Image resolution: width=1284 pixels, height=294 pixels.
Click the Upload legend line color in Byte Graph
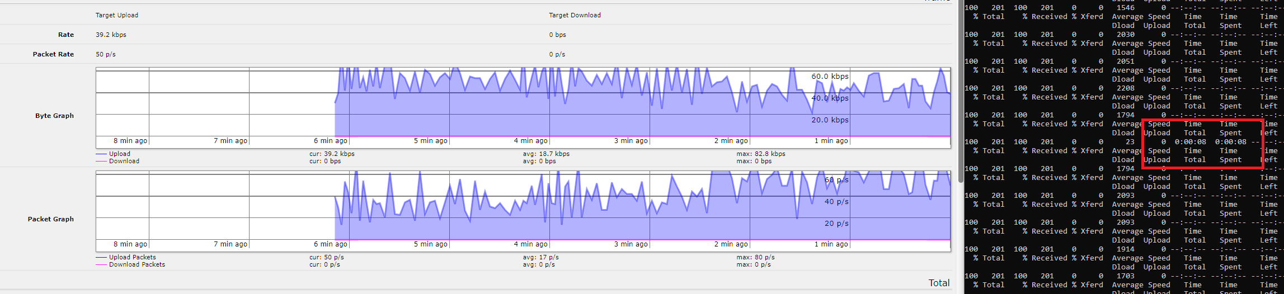tap(101, 154)
